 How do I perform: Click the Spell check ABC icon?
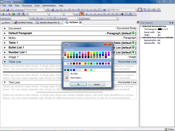[x=99, y=10]
